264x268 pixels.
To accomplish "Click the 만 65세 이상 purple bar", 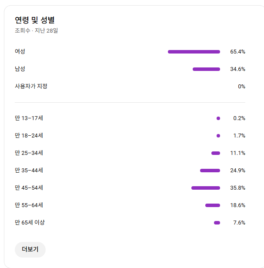I will click(x=217, y=223).
